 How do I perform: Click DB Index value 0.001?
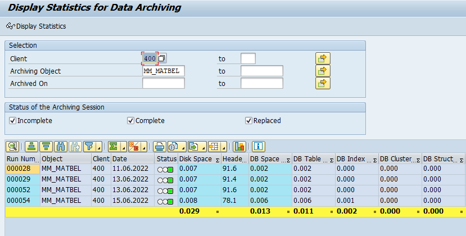point(357,201)
